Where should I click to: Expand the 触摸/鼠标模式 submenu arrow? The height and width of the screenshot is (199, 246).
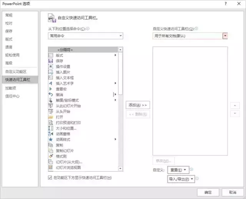(115, 100)
